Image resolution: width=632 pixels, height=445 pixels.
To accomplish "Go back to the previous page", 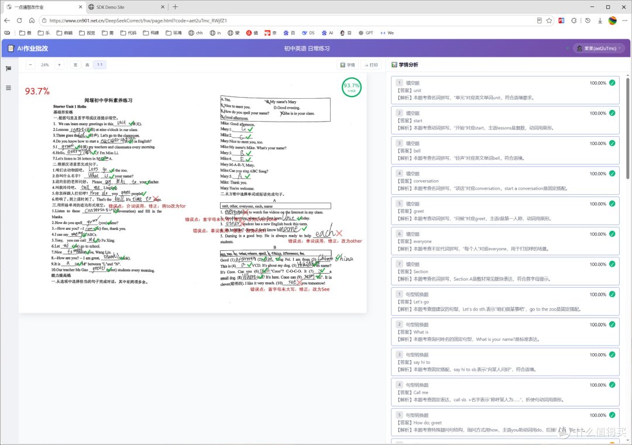I will pos(7,20).
